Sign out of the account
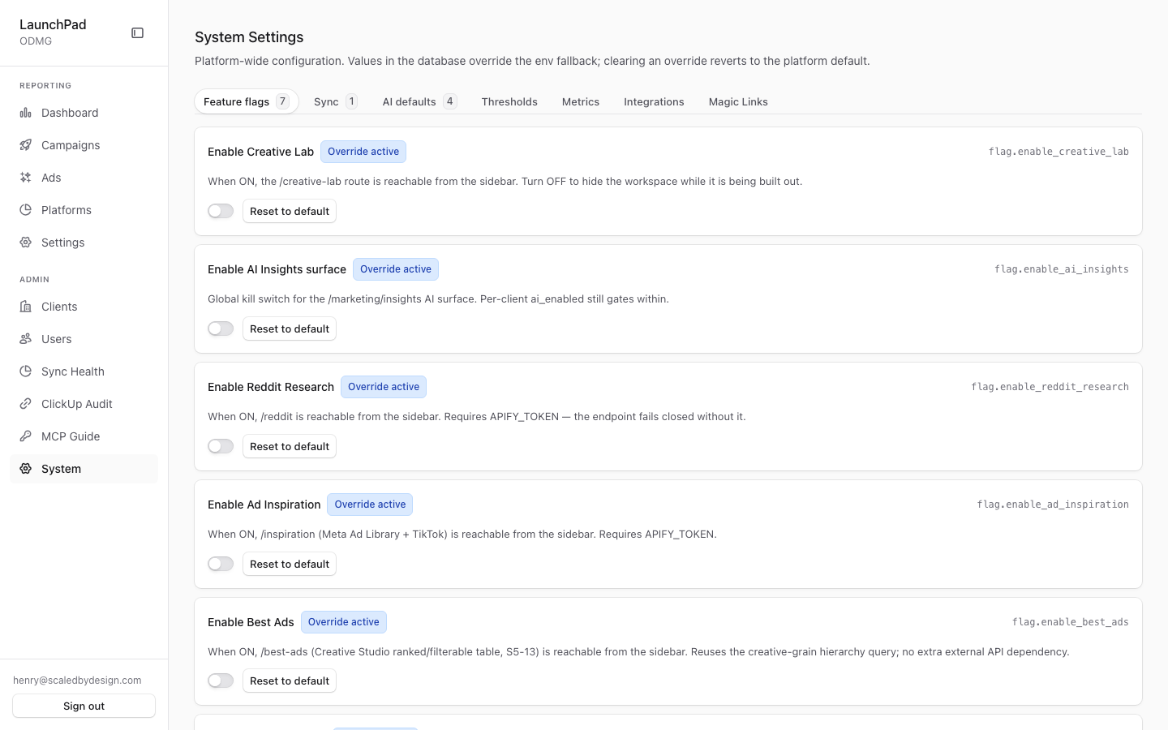The image size is (1168, 730). point(84,706)
